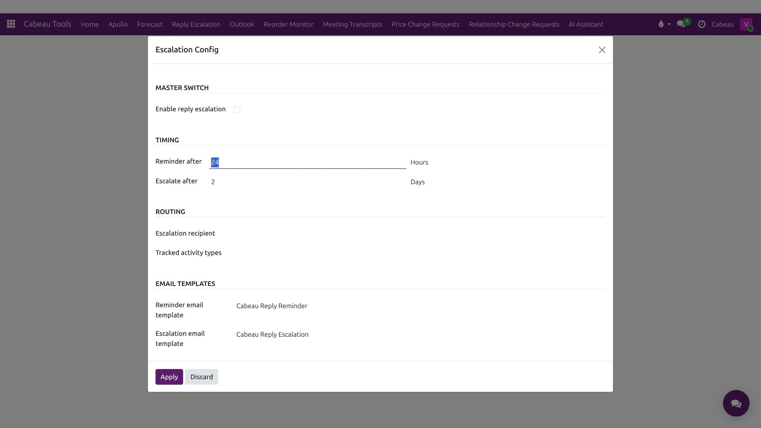Open the Price Change Requests menu

pyautogui.click(x=426, y=24)
